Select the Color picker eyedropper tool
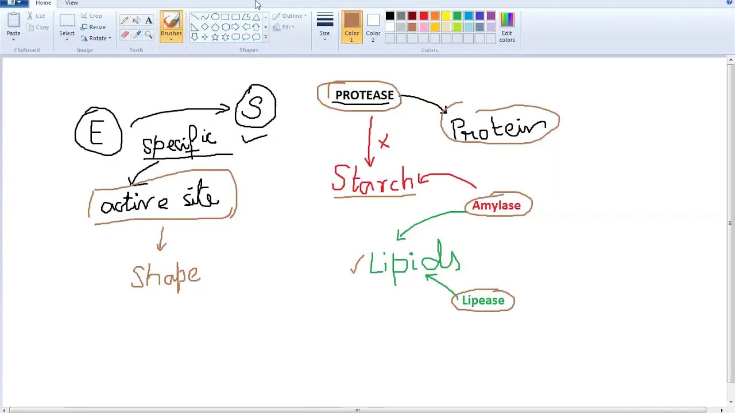Image resolution: width=735 pixels, height=413 pixels. (137, 34)
